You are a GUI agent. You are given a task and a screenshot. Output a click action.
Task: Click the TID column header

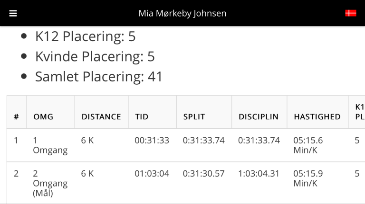[x=142, y=117]
